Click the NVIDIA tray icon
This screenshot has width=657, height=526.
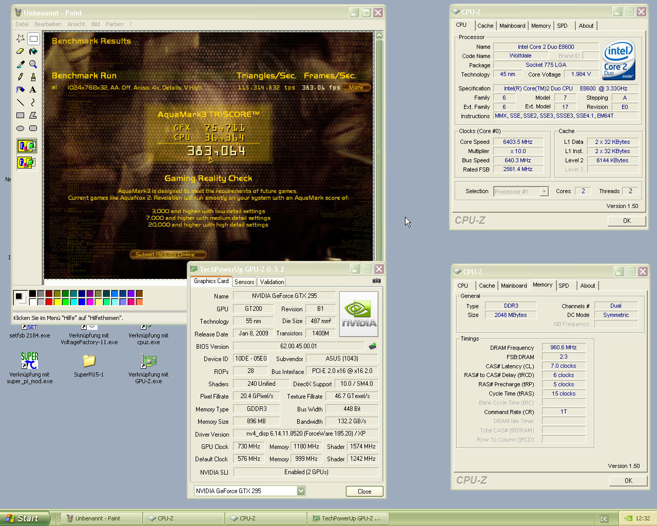pyautogui.click(x=628, y=518)
